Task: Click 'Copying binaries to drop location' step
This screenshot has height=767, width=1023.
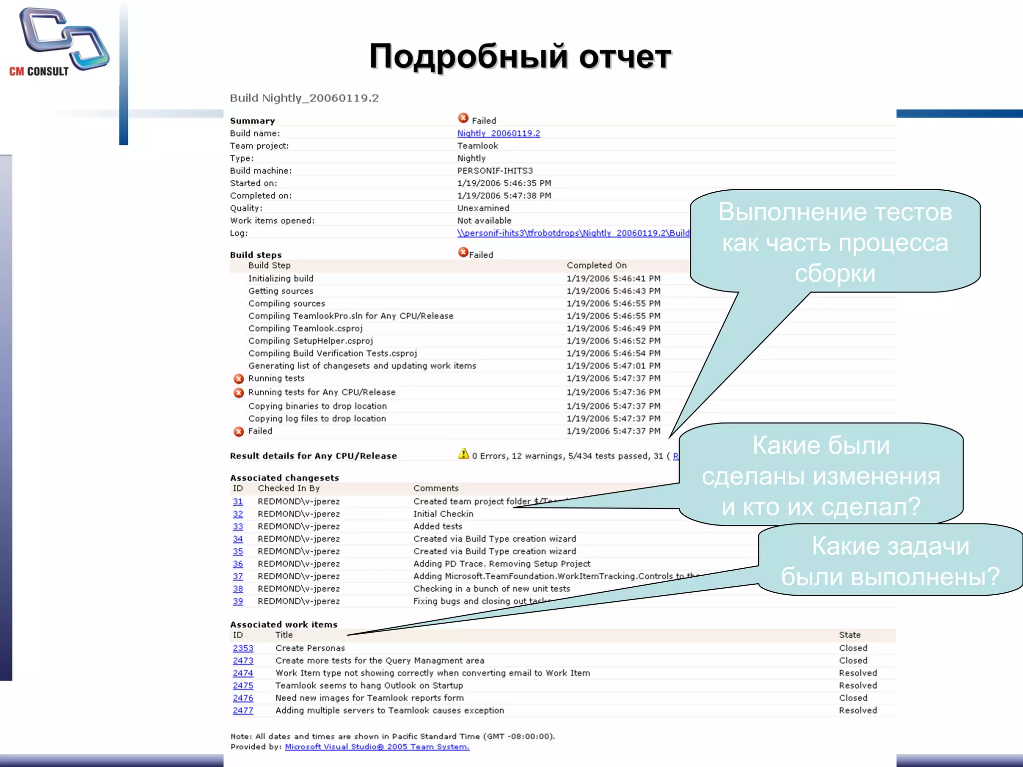Action: (317, 406)
